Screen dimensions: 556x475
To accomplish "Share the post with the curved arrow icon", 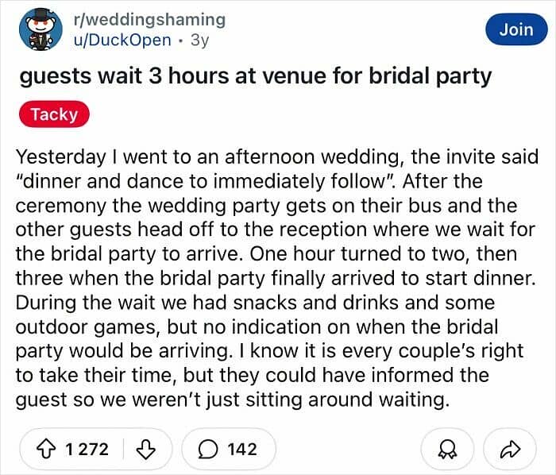I will coord(510,449).
